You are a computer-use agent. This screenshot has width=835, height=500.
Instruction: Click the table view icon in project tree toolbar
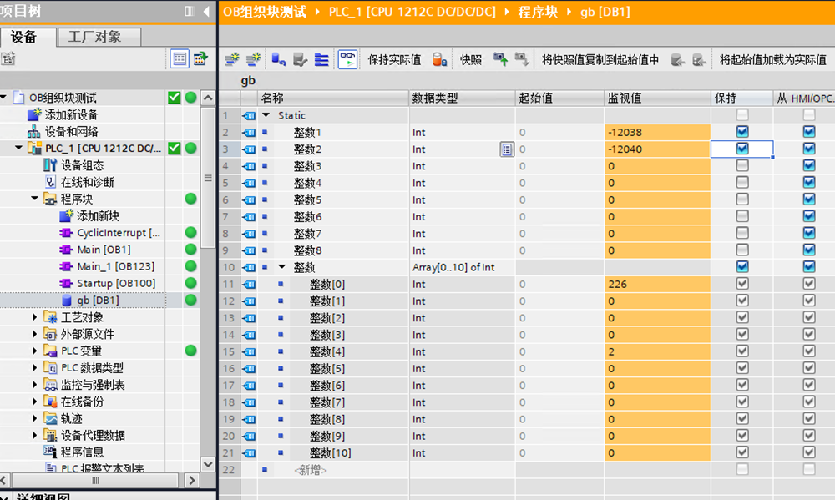point(179,58)
